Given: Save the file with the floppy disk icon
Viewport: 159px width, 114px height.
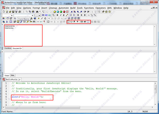Looking at the screenshot, I should pyautogui.click(x=13, y=12).
